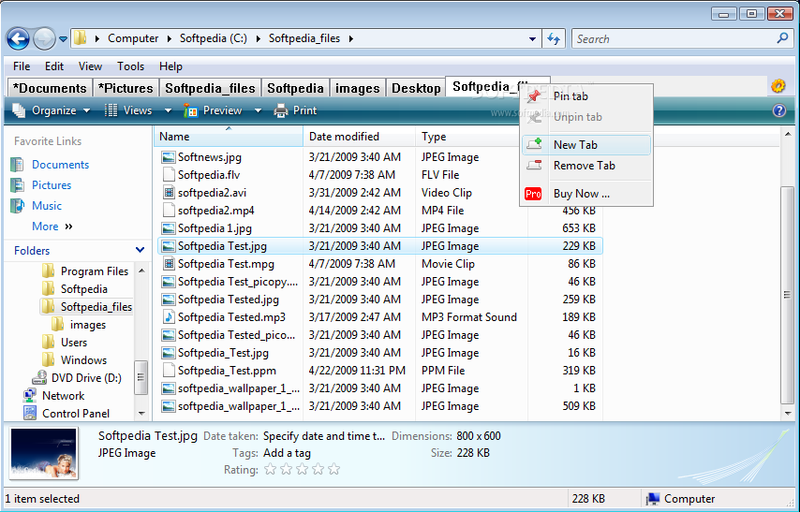Viewport: 800px width, 512px height.
Task: Choose Remove Tab from context menu
Action: (585, 166)
